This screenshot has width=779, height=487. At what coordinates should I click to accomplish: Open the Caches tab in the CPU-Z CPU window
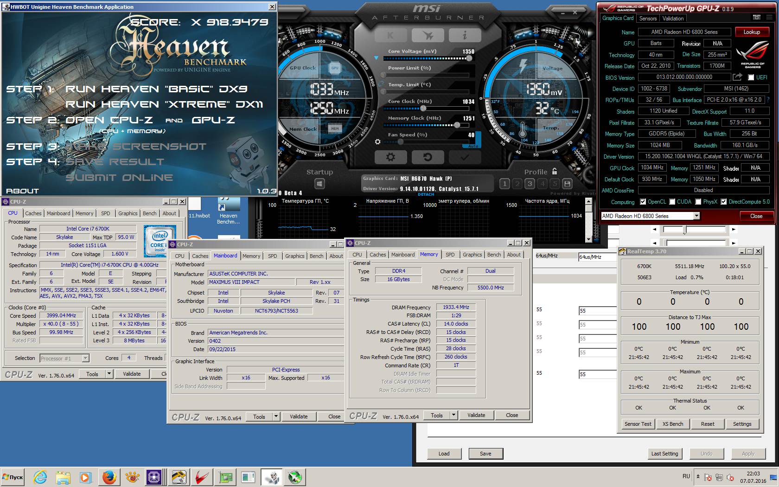[x=33, y=213]
